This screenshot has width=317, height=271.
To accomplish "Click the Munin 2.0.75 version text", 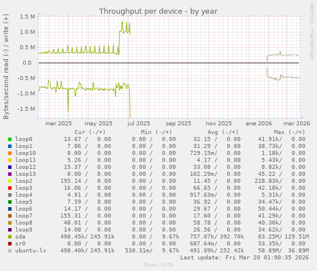I will click(158, 265).
